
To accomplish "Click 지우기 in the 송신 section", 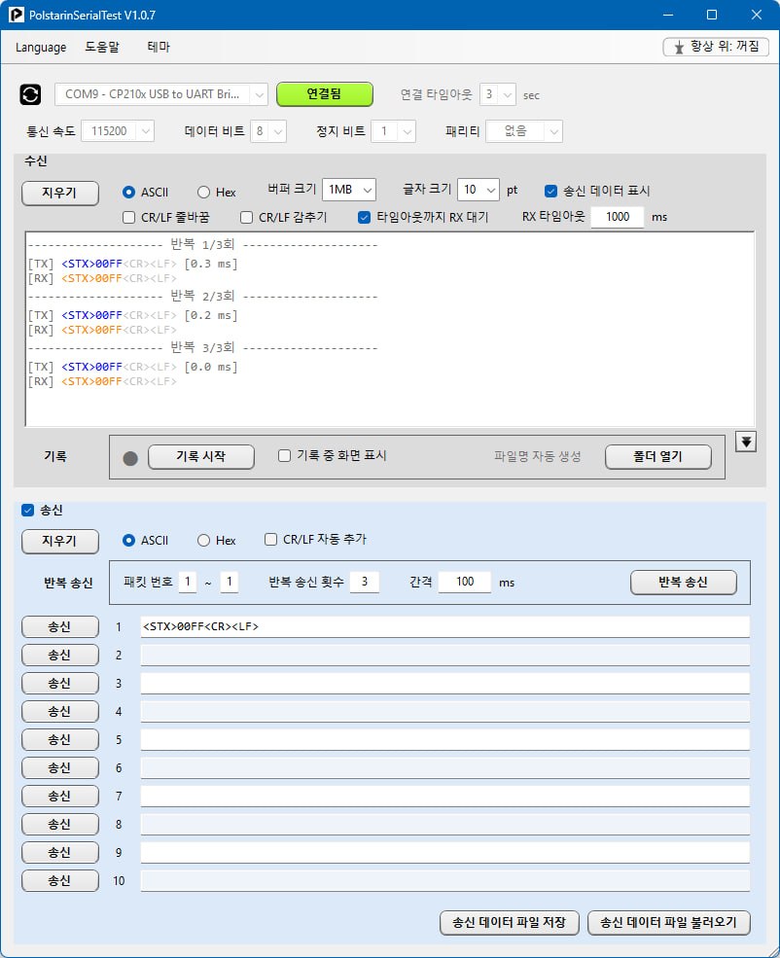I will (60, 542).
